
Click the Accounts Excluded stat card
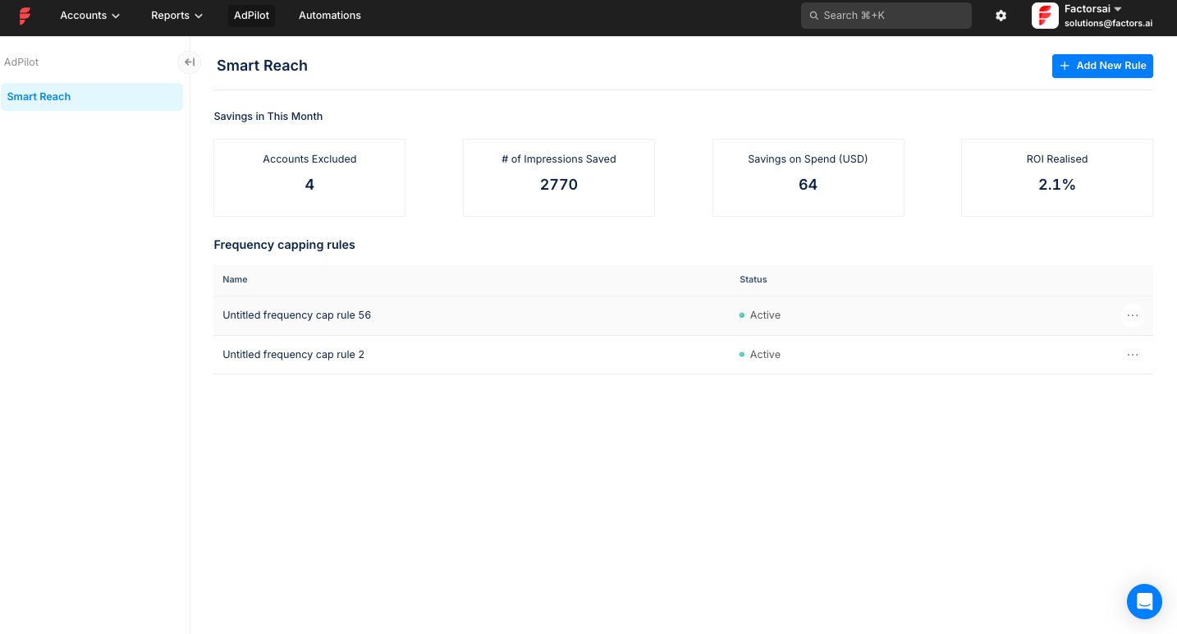click(309, 177)
